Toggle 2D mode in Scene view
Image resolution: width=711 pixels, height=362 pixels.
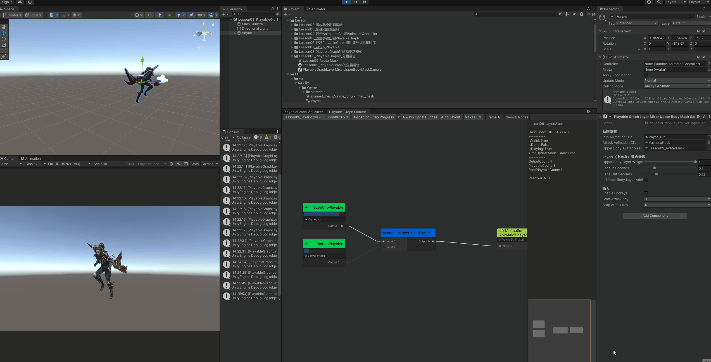coord(150,15)
